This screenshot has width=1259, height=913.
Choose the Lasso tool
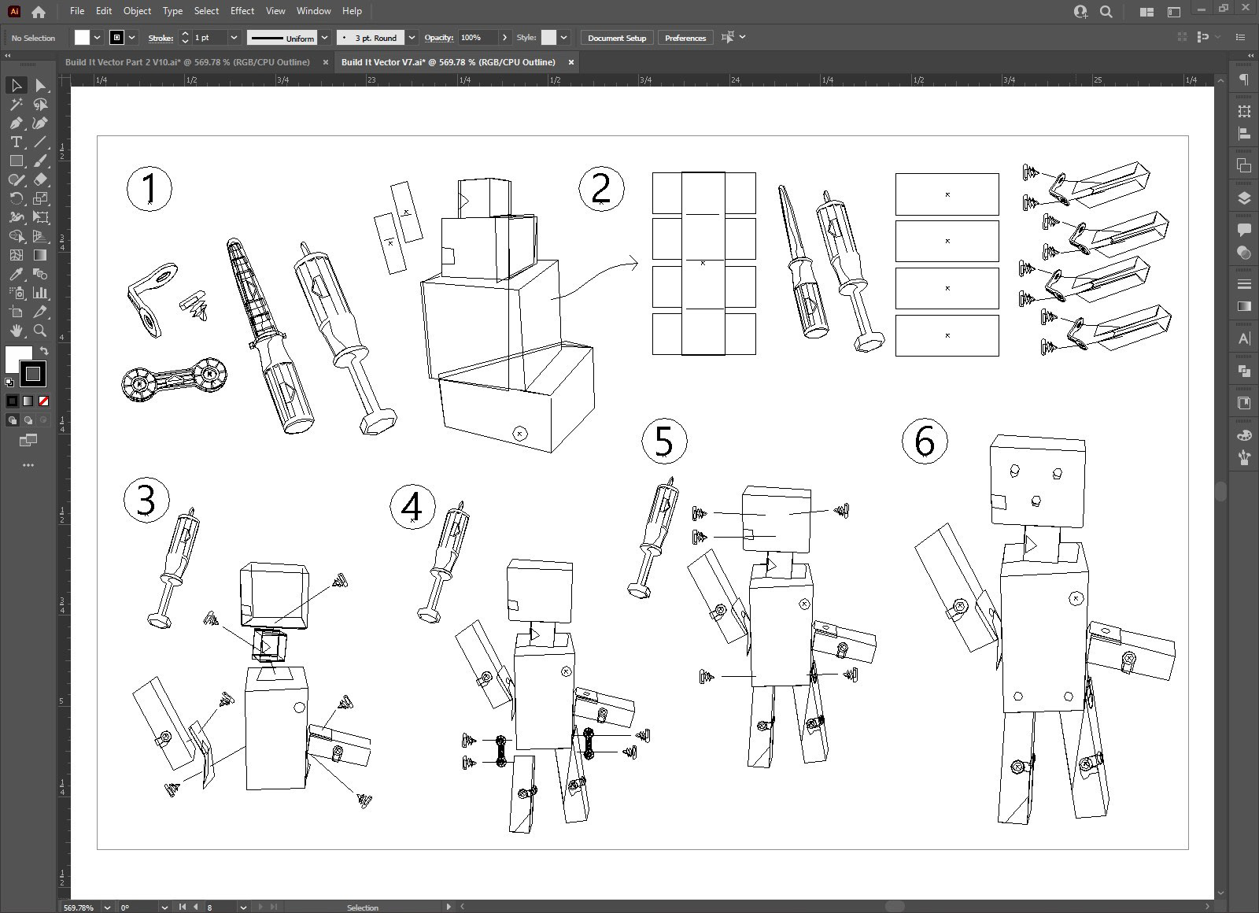(x=40, y=104)
